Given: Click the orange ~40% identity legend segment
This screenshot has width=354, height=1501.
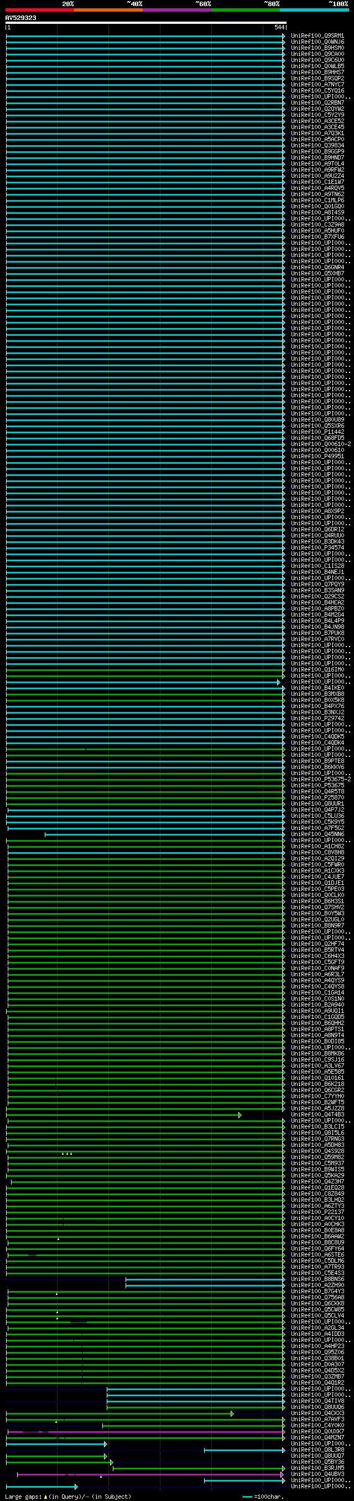Looking at the screenshot, I should (x=108, y=10).
